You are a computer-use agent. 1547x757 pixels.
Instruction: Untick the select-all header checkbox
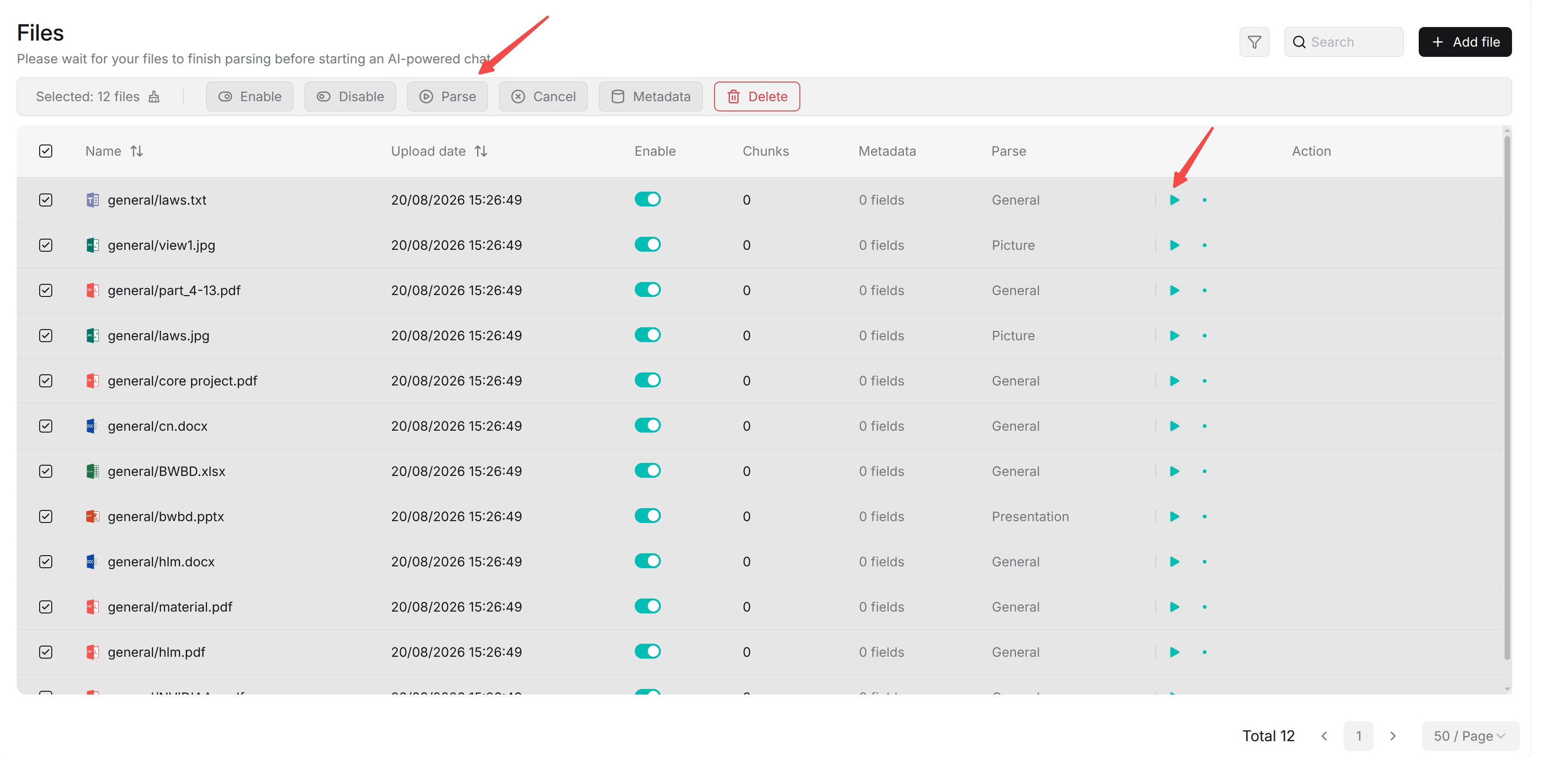click(46, 151)
